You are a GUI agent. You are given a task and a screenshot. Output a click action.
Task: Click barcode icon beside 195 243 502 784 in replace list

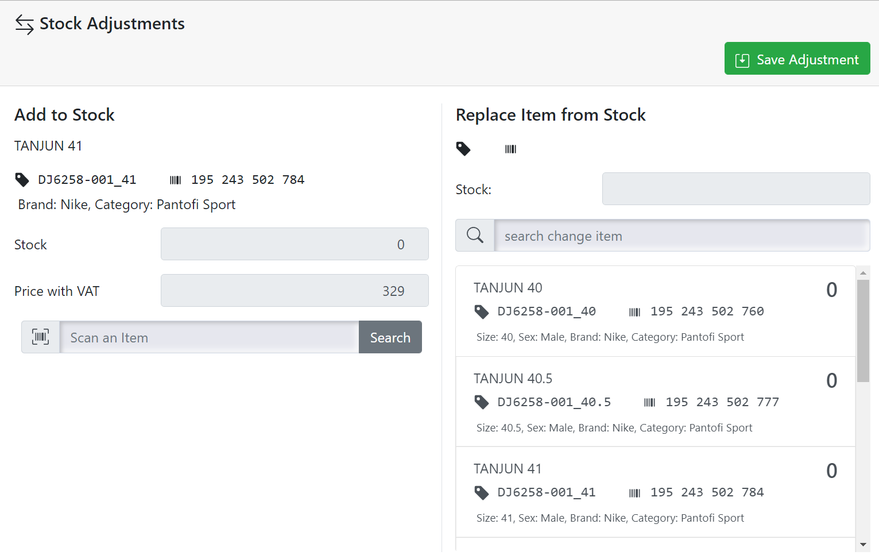[634, 493]
